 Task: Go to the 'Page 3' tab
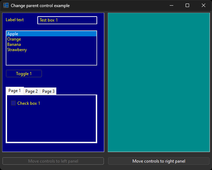pyautogui.click(x=48, y=91)
